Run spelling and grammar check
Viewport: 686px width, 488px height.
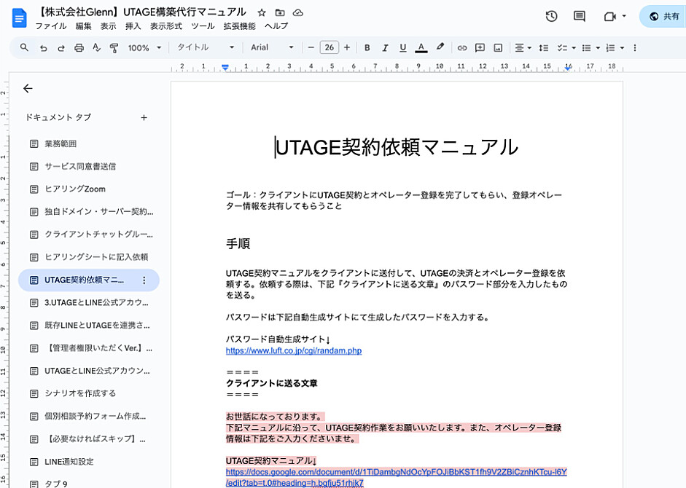coord(97,47)
